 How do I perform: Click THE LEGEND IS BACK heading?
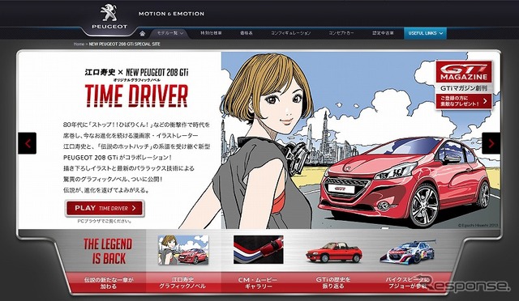point(108,251)
